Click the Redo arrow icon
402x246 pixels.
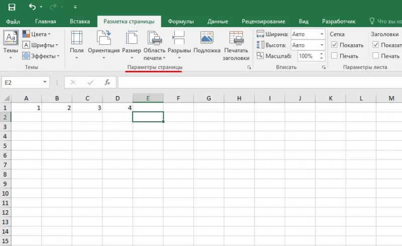coord(53,7)
